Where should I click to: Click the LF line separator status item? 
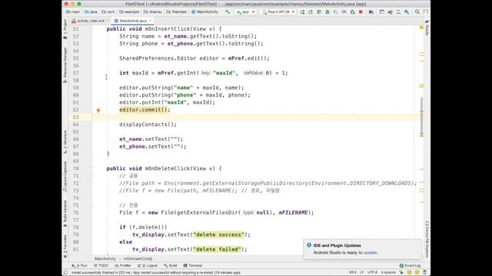(361, 273)
